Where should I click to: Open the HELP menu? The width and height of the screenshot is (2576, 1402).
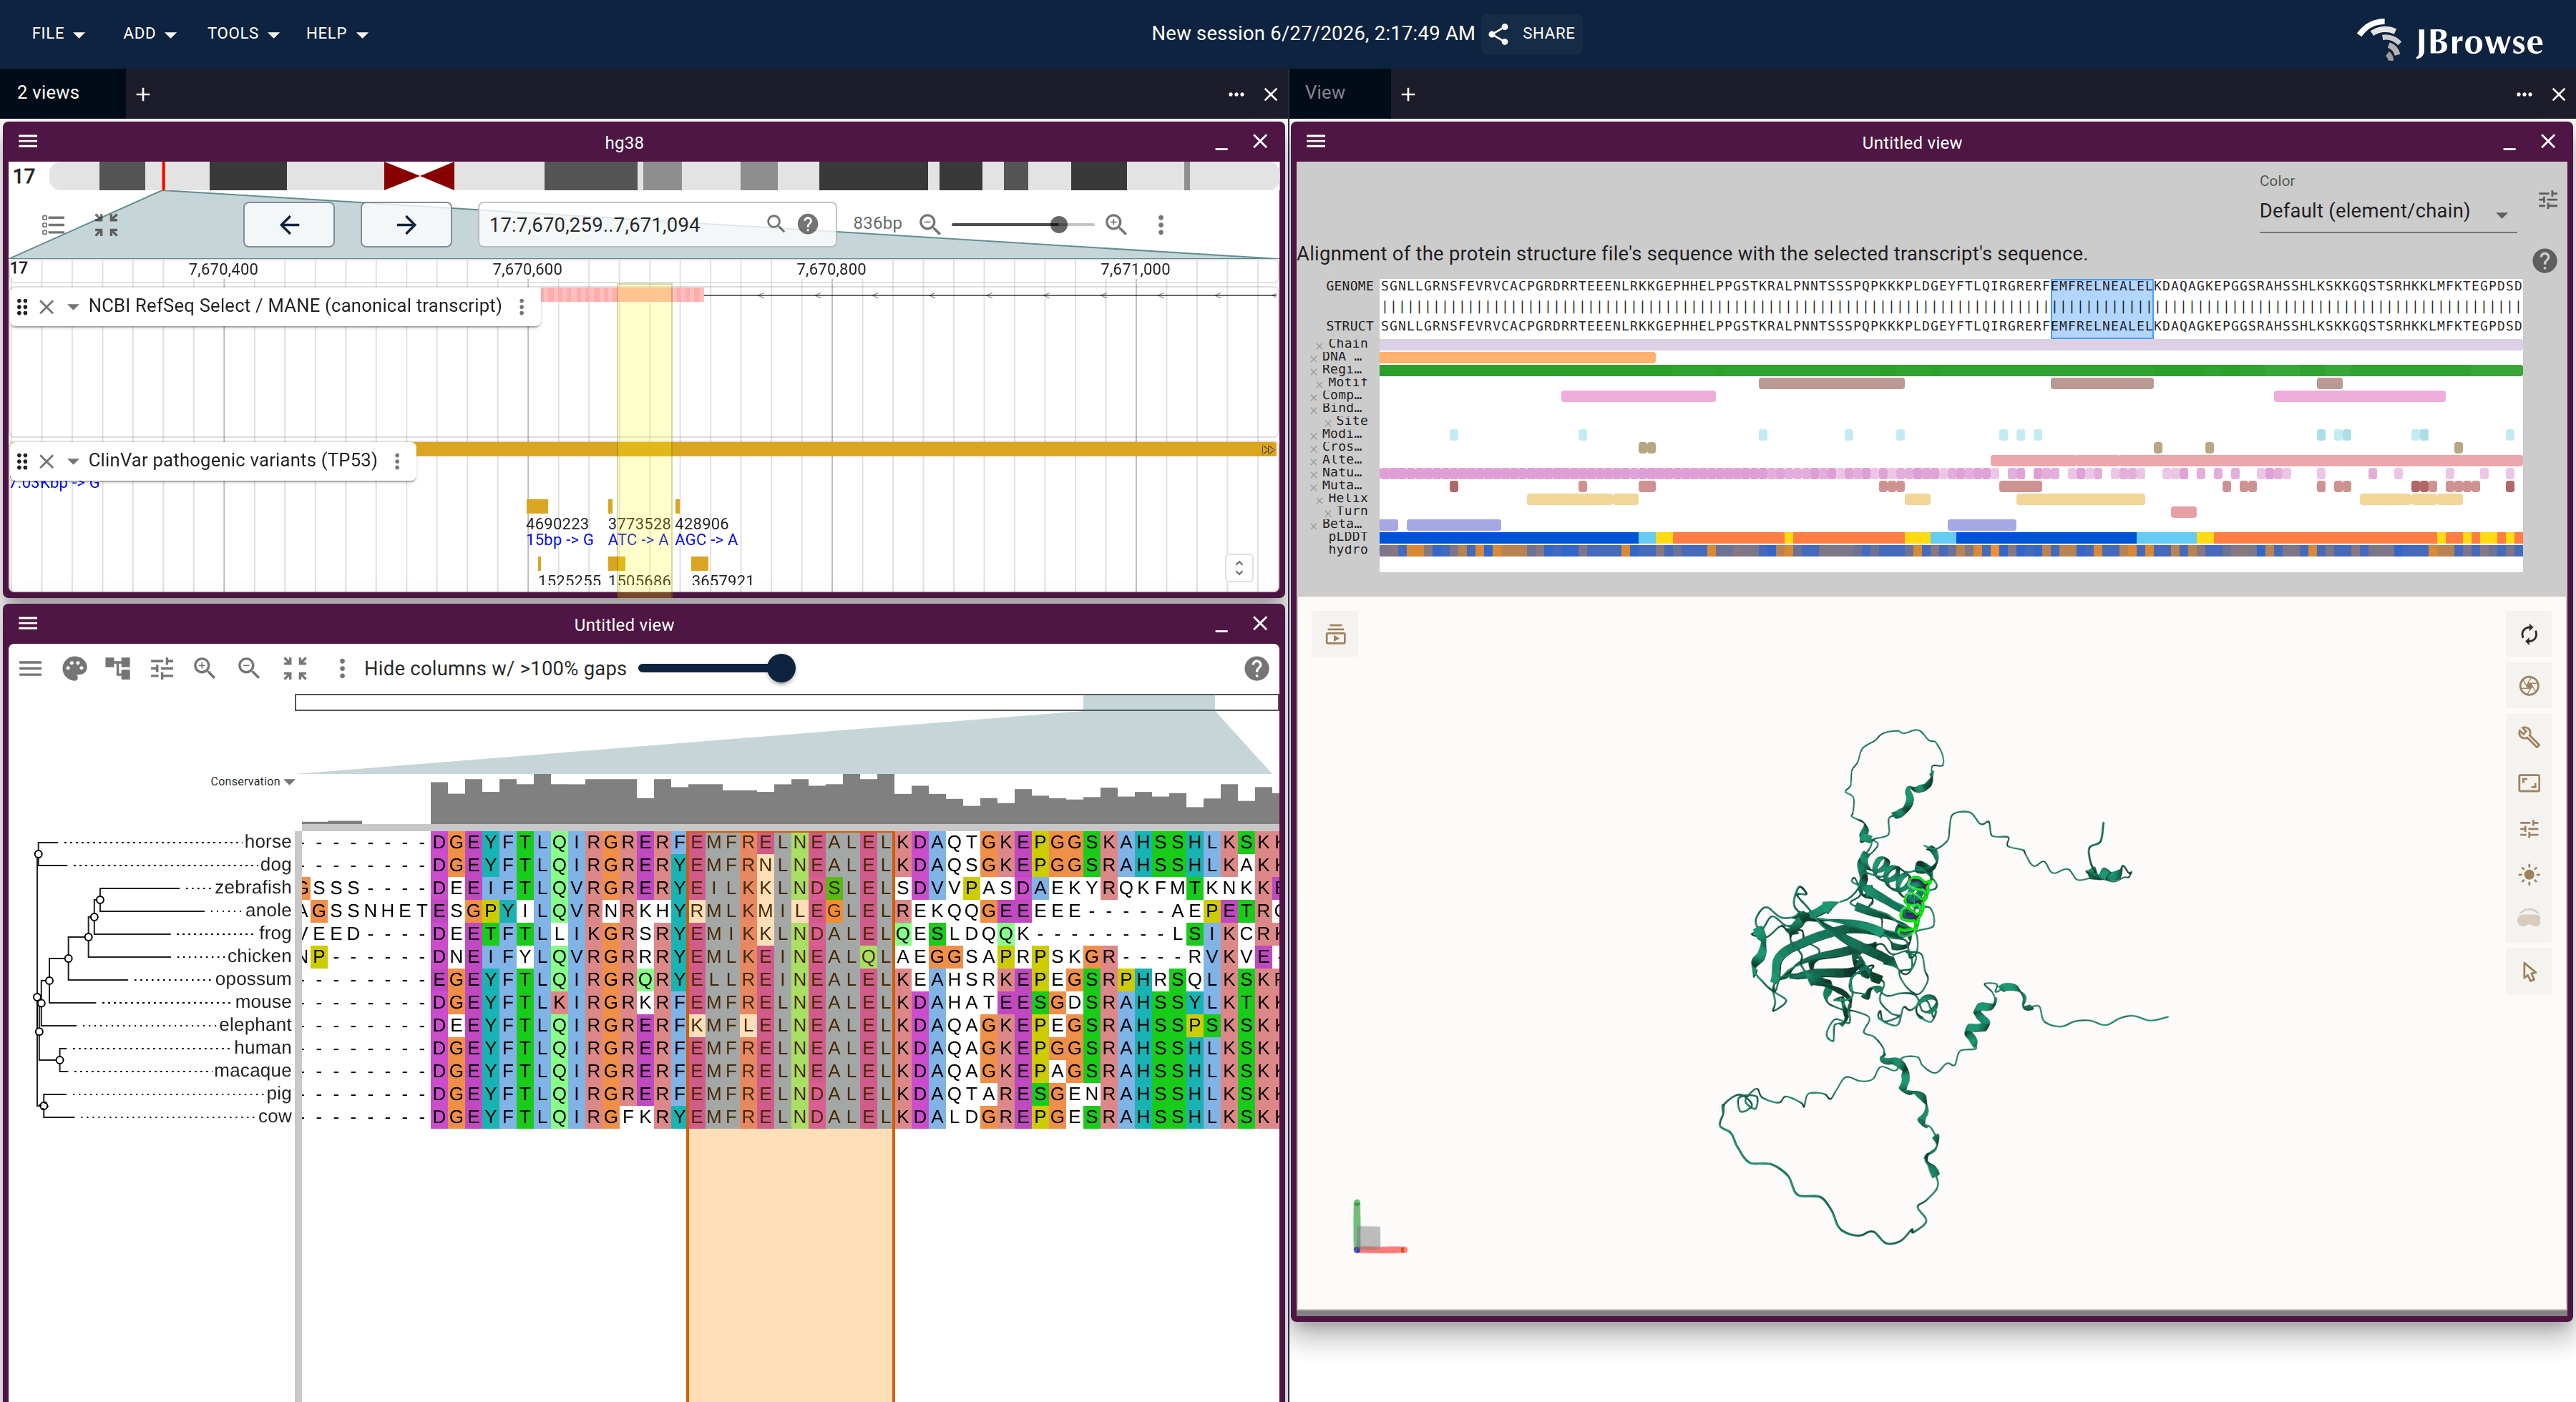pos(336,33)
